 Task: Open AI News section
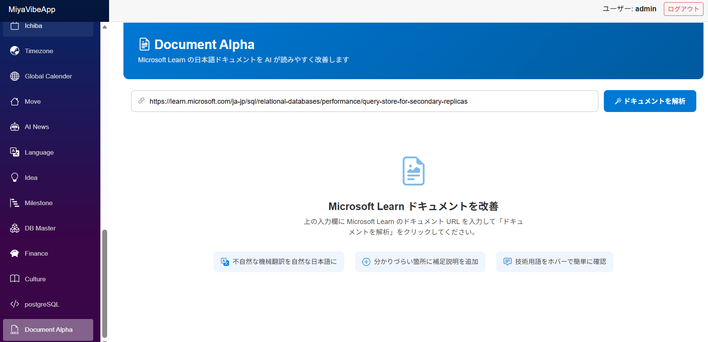pyautogui.click(x=48, y=127)
